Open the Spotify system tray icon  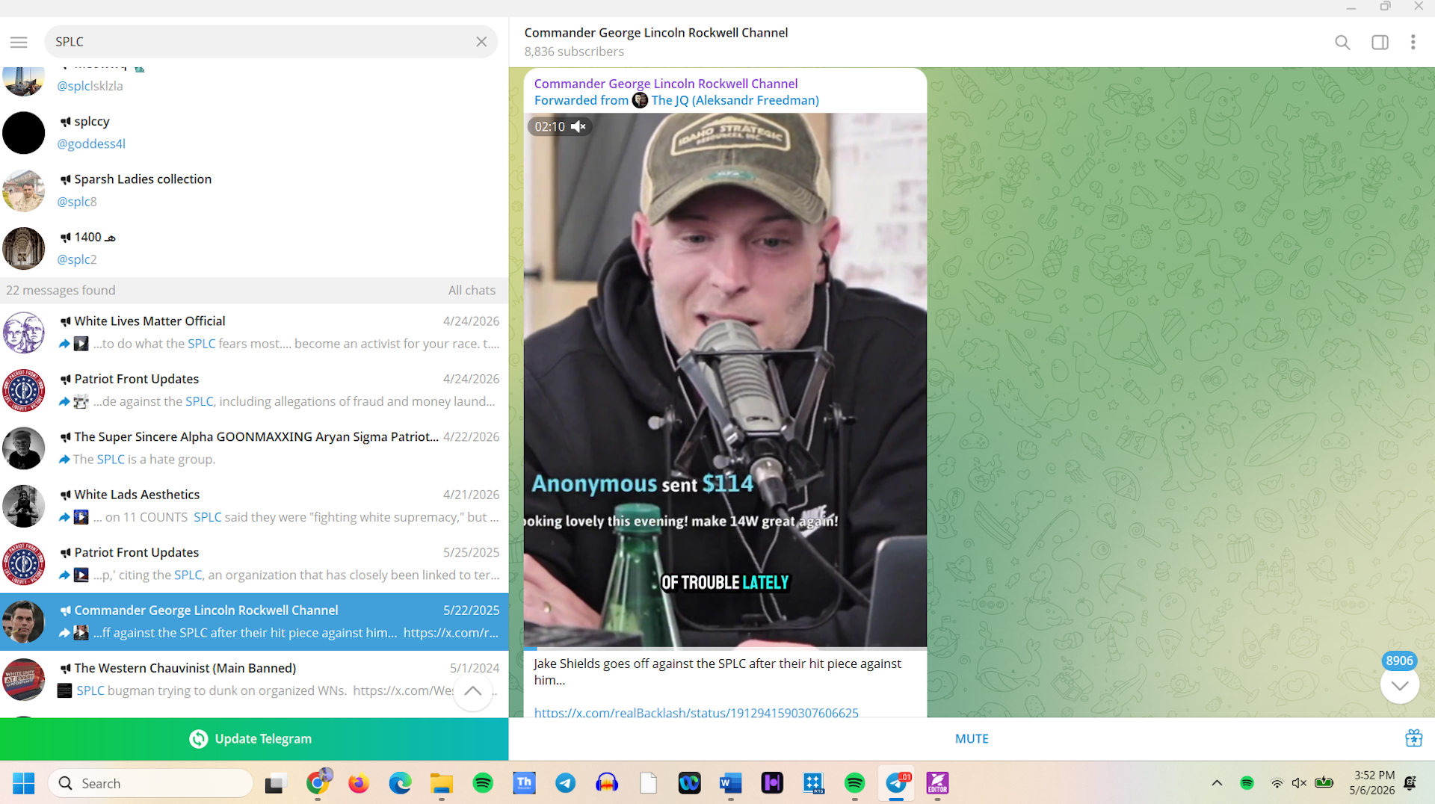(1247, 783)
